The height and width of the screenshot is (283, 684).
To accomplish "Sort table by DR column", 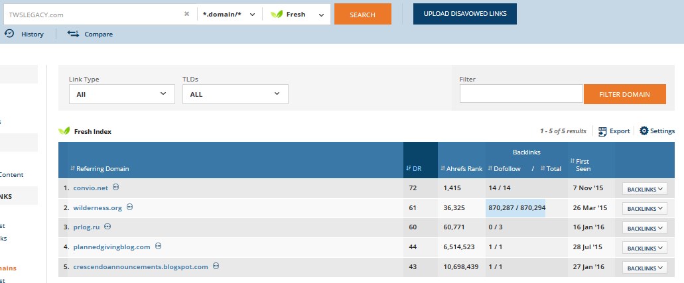I will point(413,169).
